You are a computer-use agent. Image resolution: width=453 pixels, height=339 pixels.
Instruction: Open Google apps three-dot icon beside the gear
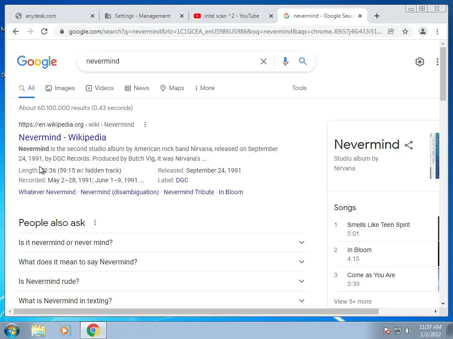click(437, 61)
